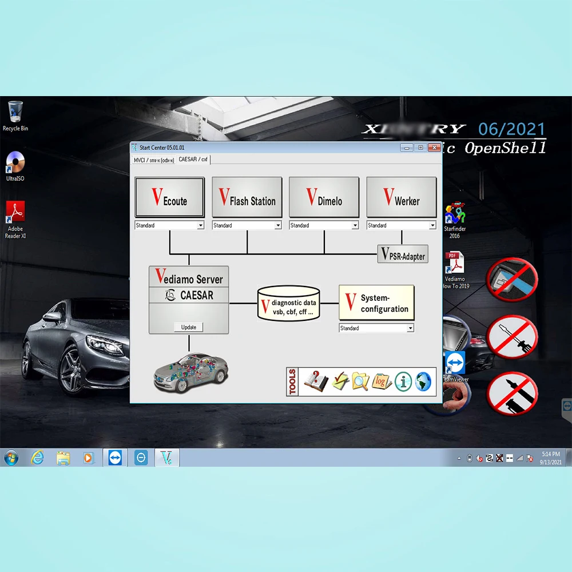
Task: Open the network signal tray icon
Action: [x=520, y=459]
